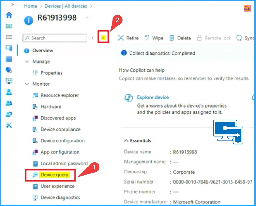Click the Sync toolbar button

tap(245, 38)
